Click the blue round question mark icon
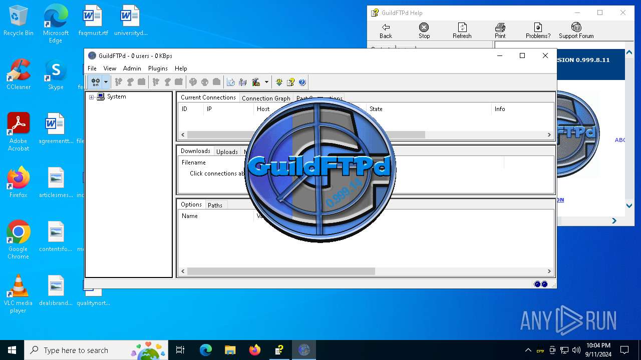Image resolution: width=641 pixels, height=360 pixels. [x=302, y=82]
